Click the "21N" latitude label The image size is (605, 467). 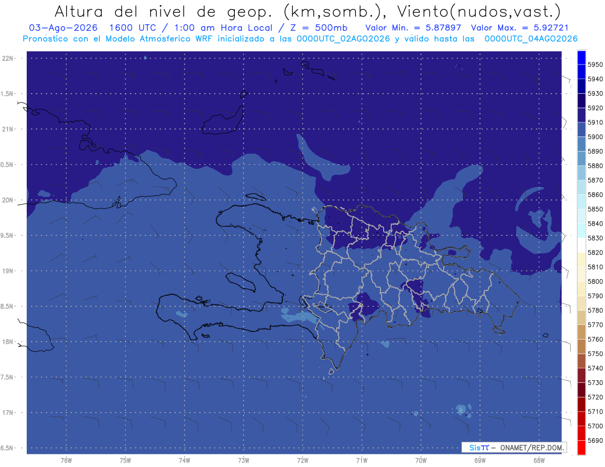point(8,129)
